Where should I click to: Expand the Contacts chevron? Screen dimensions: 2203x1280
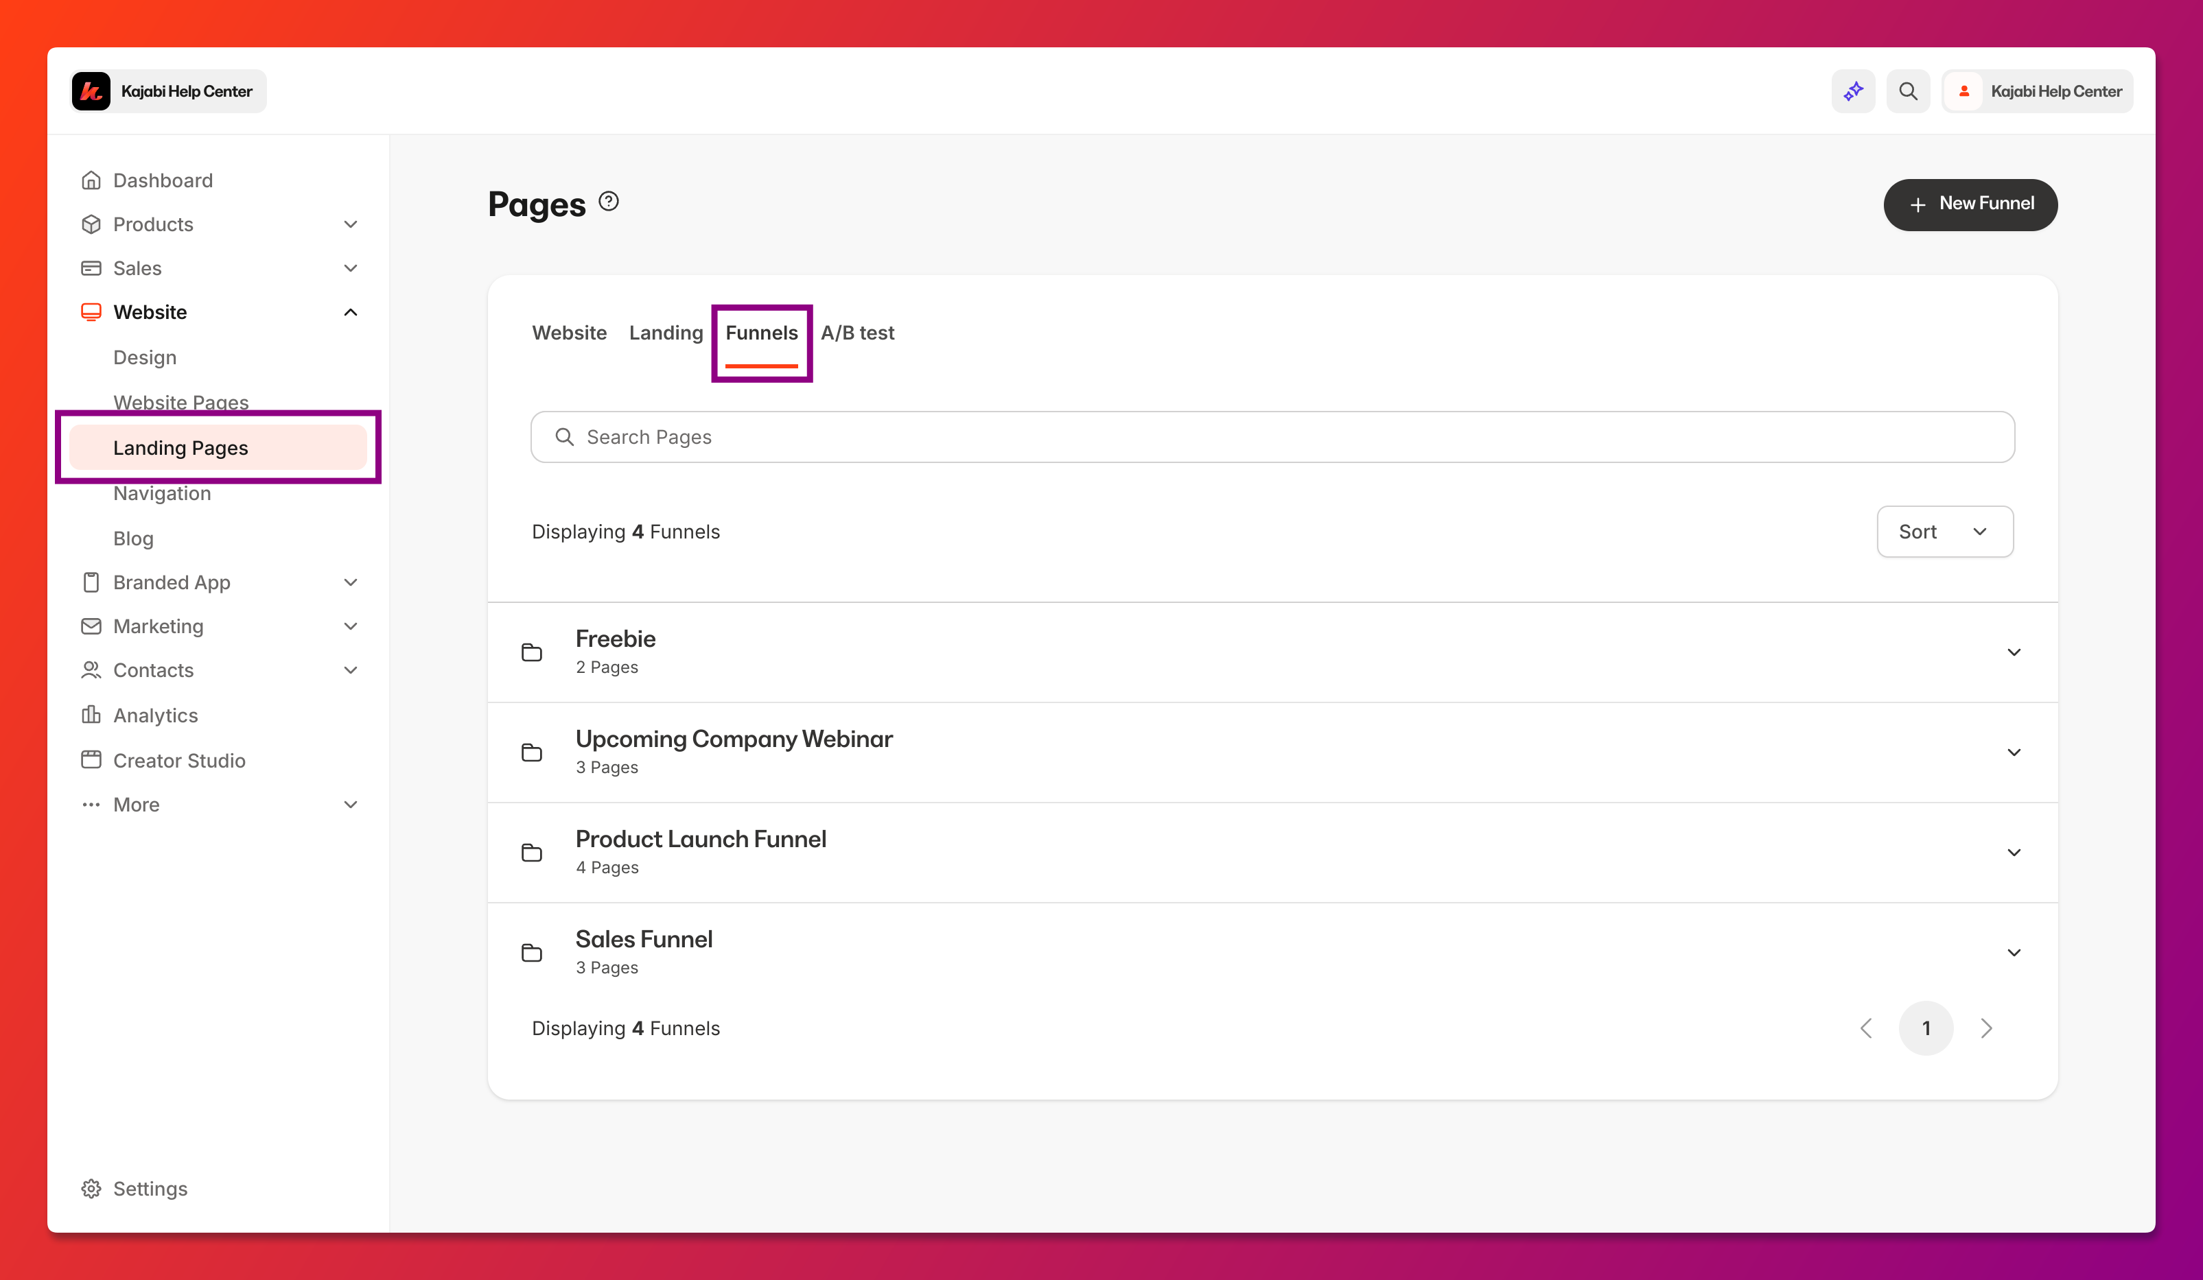(351, 670)
